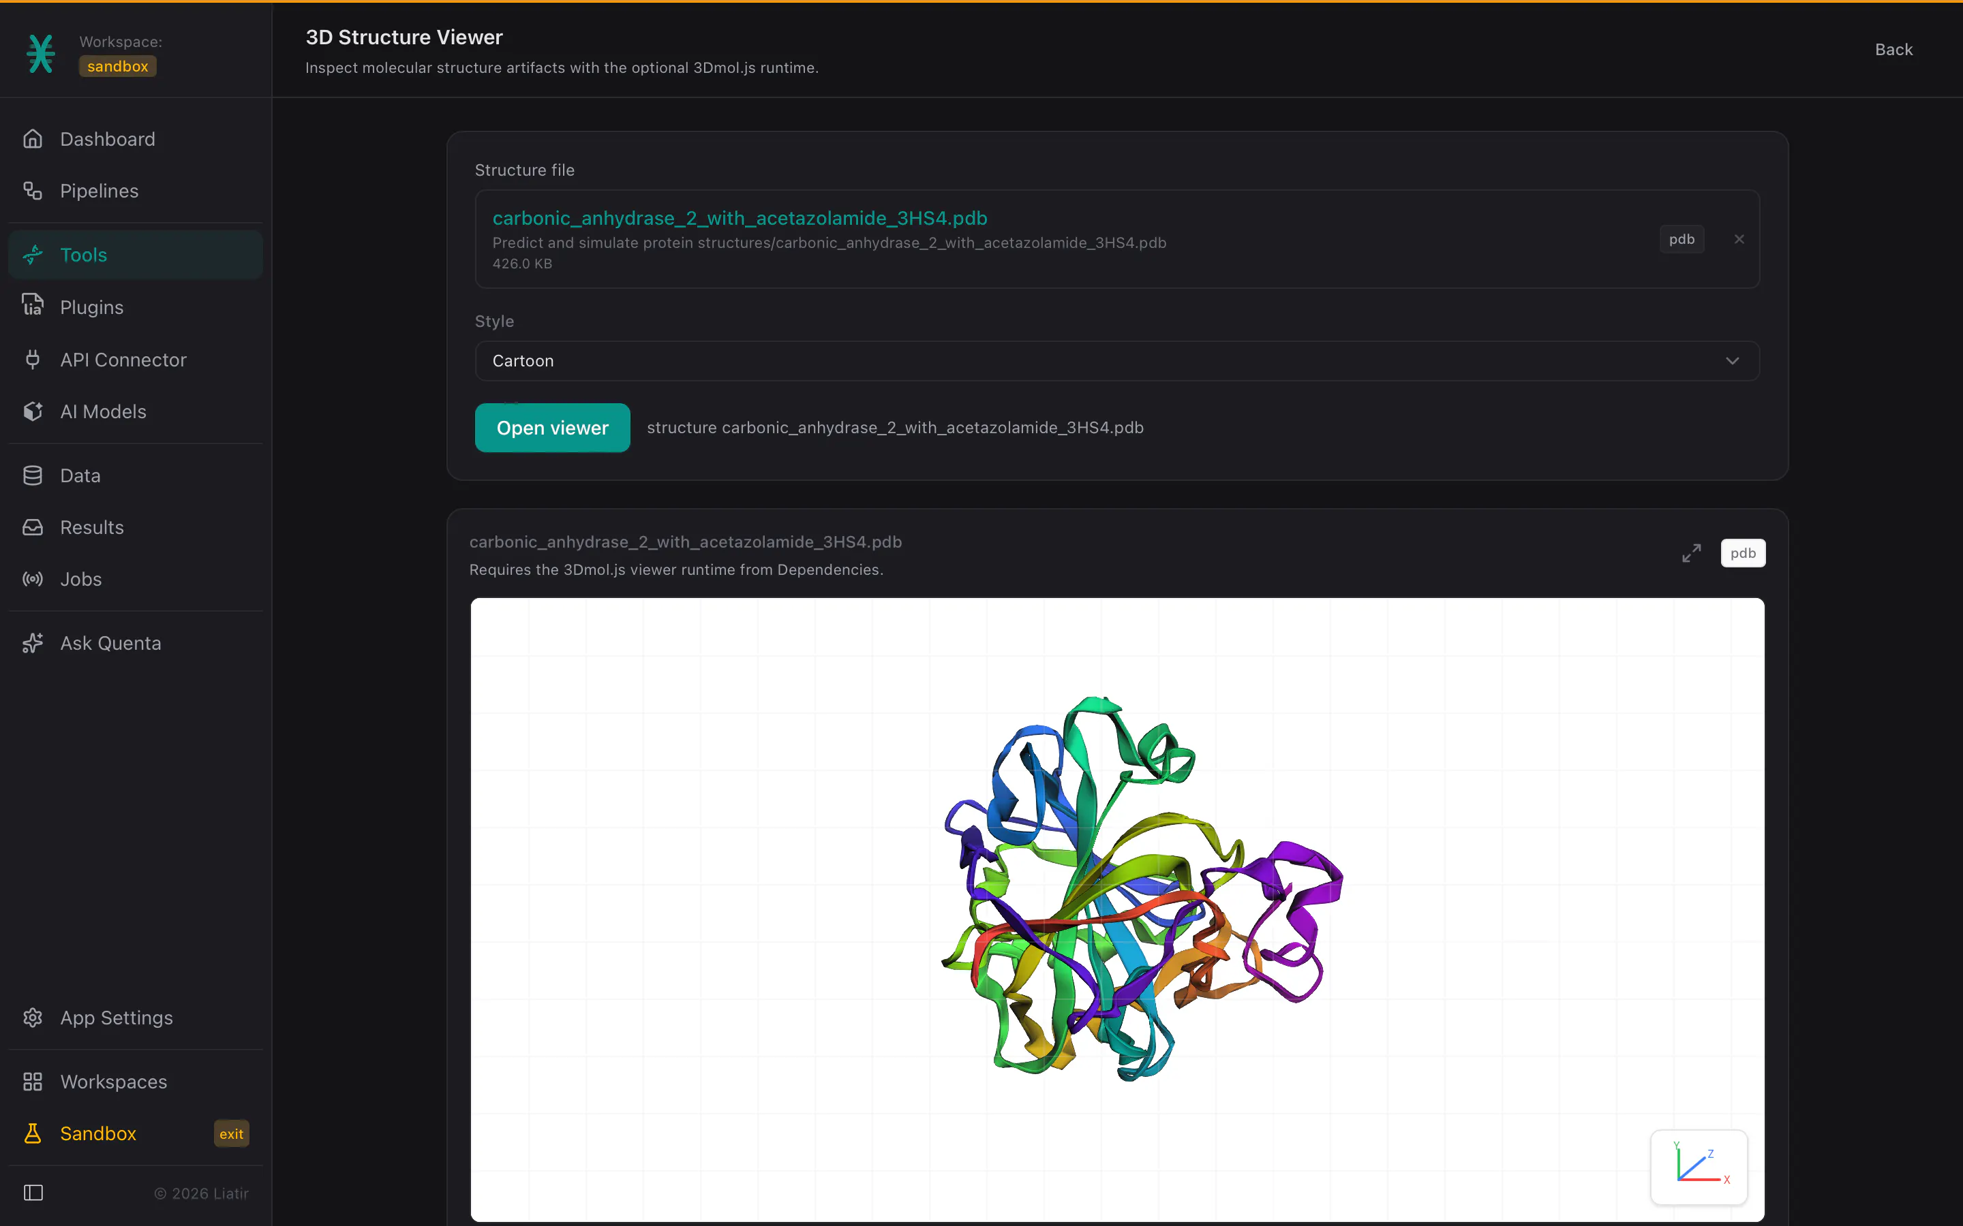Click the 3D Structure Viewer heading

click(x=404, y=37)
